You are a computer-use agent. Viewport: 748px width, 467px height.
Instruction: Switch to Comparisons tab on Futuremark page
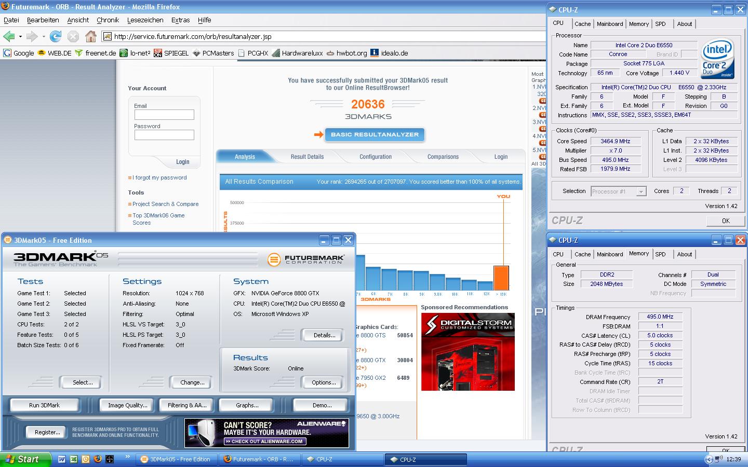[443, 156]
